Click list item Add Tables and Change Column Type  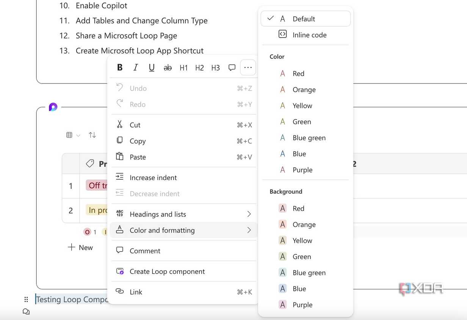pyautogui.click(x=141, y=21)
